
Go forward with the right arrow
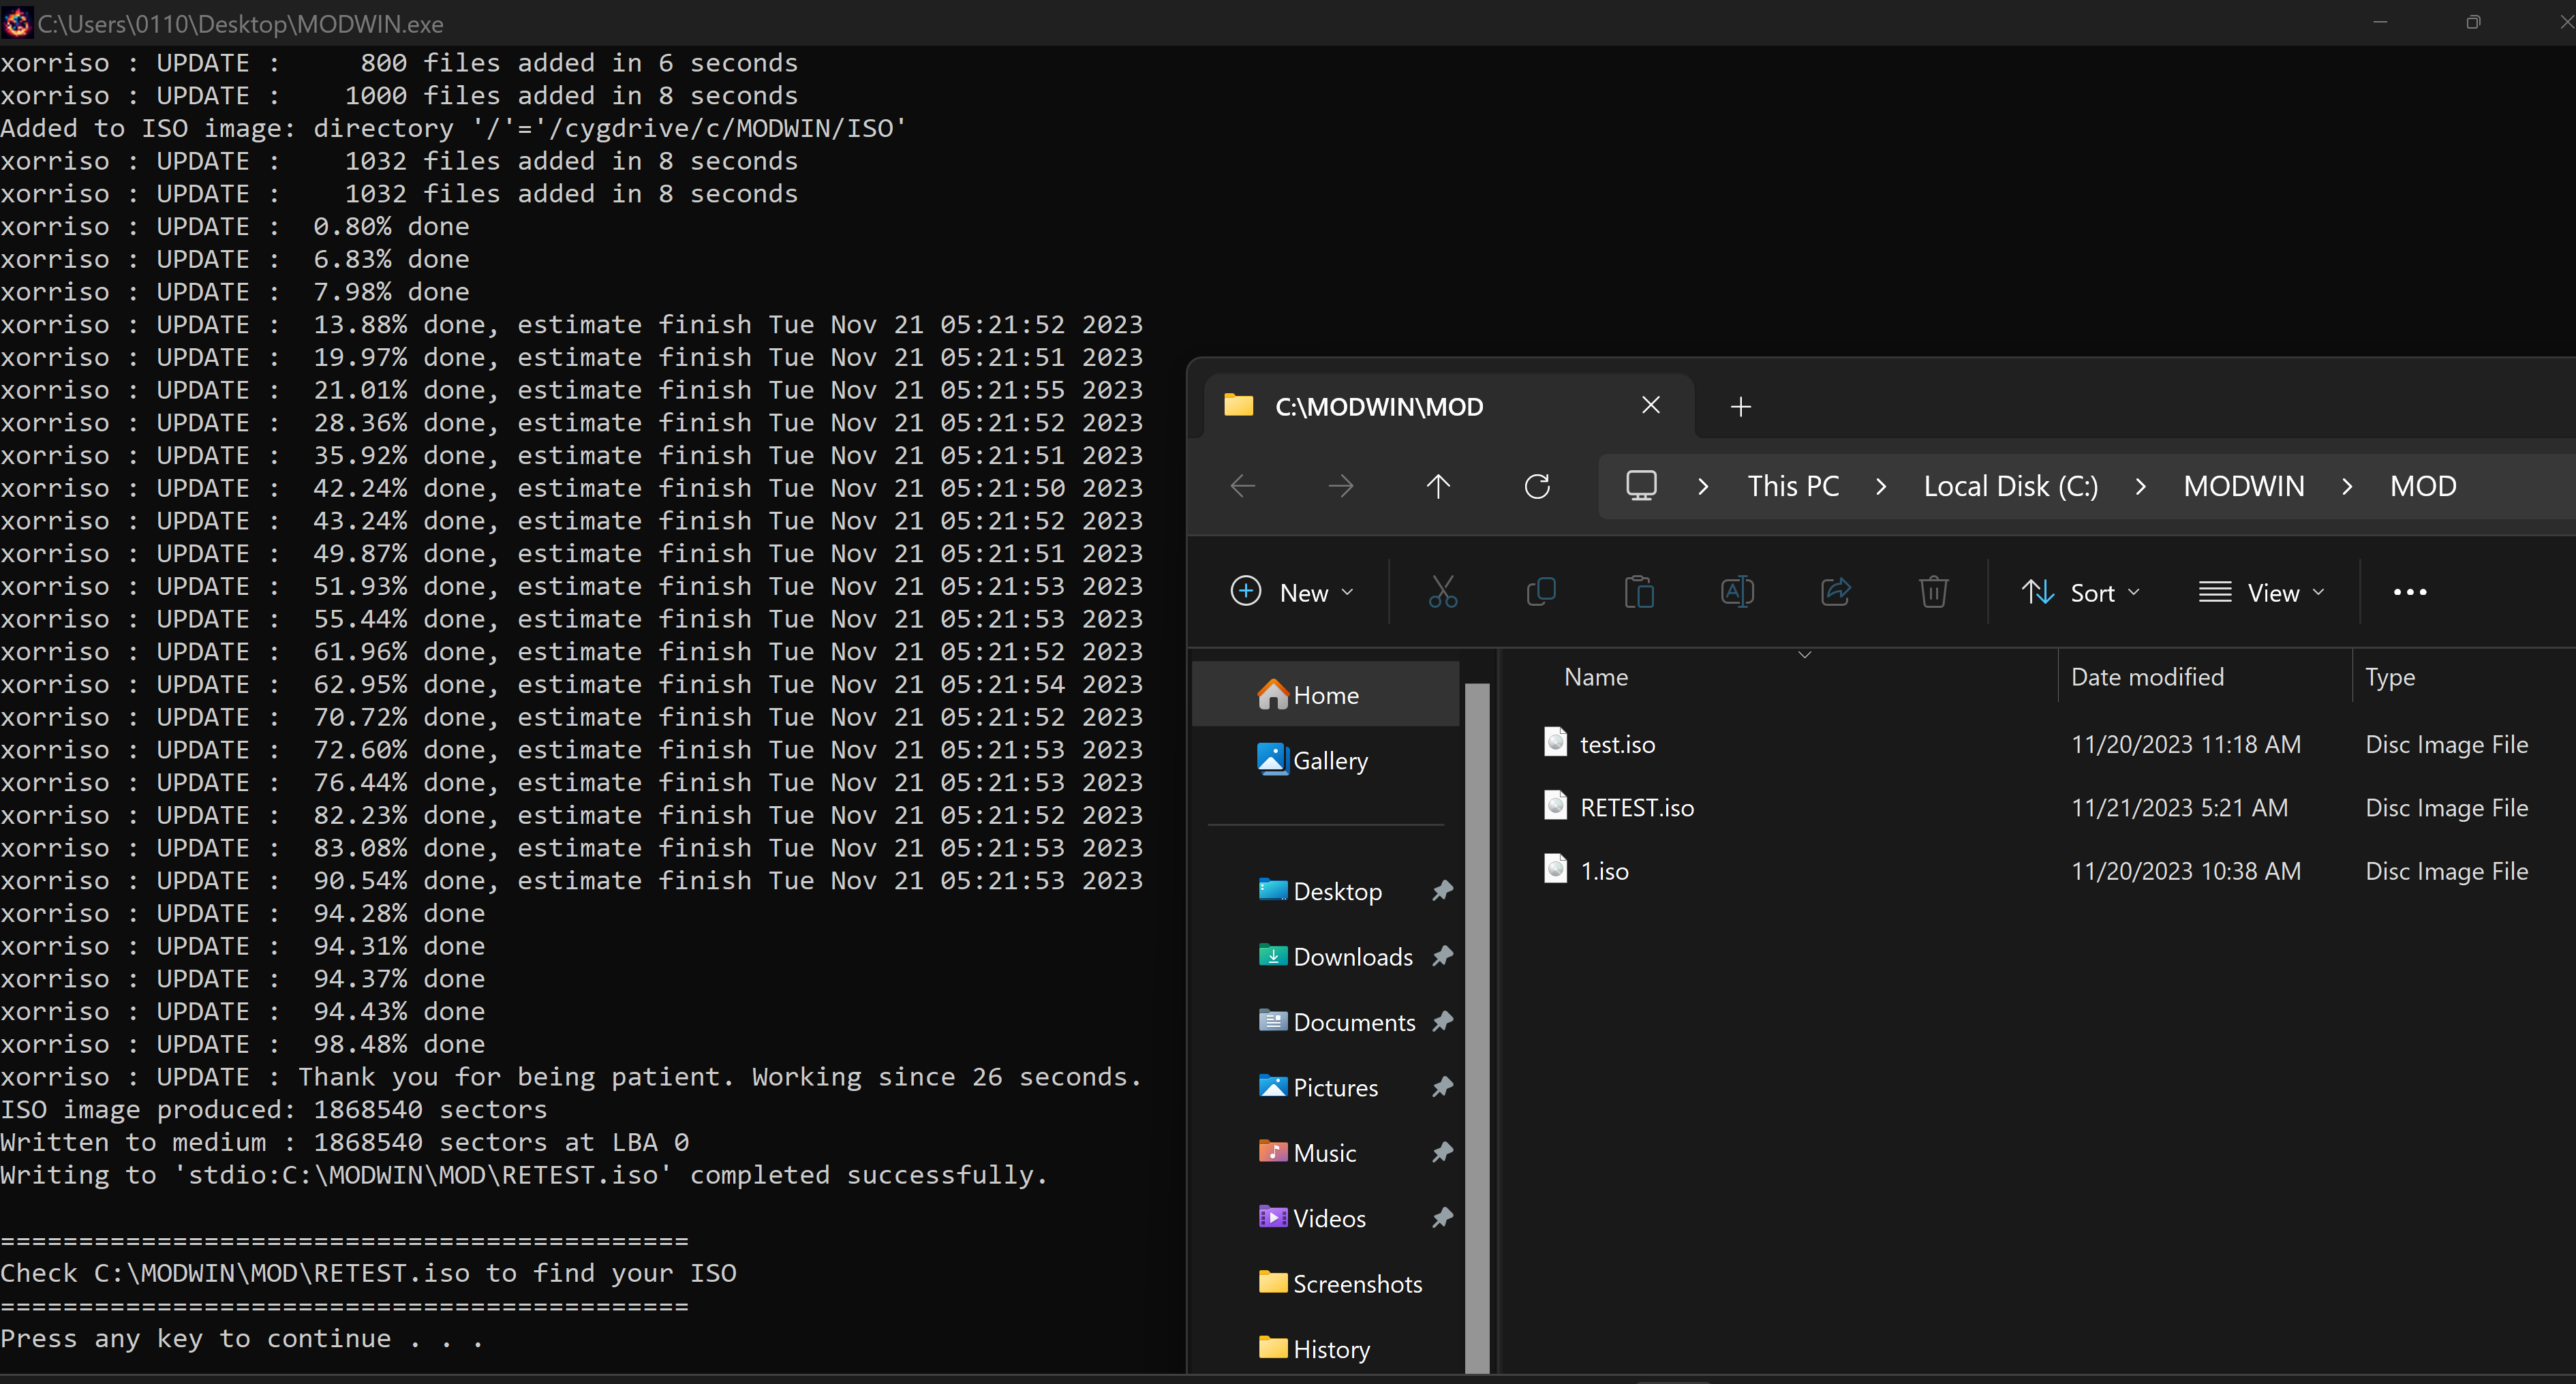(x=1341, y=486)
